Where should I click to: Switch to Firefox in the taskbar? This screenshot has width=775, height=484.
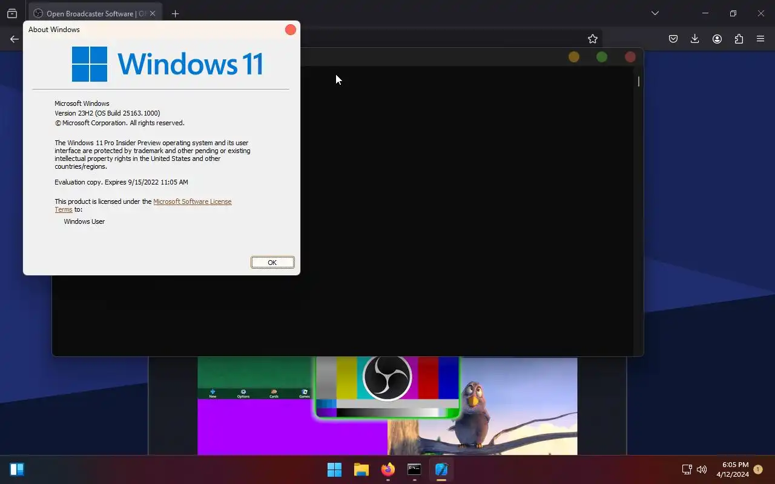coord(388,469)
